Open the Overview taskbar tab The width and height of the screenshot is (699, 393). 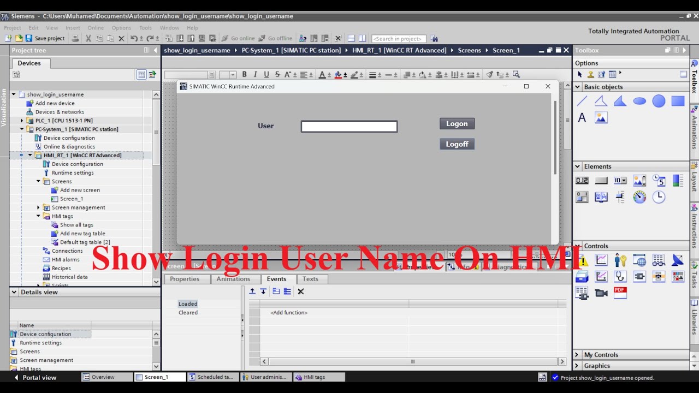107,377
